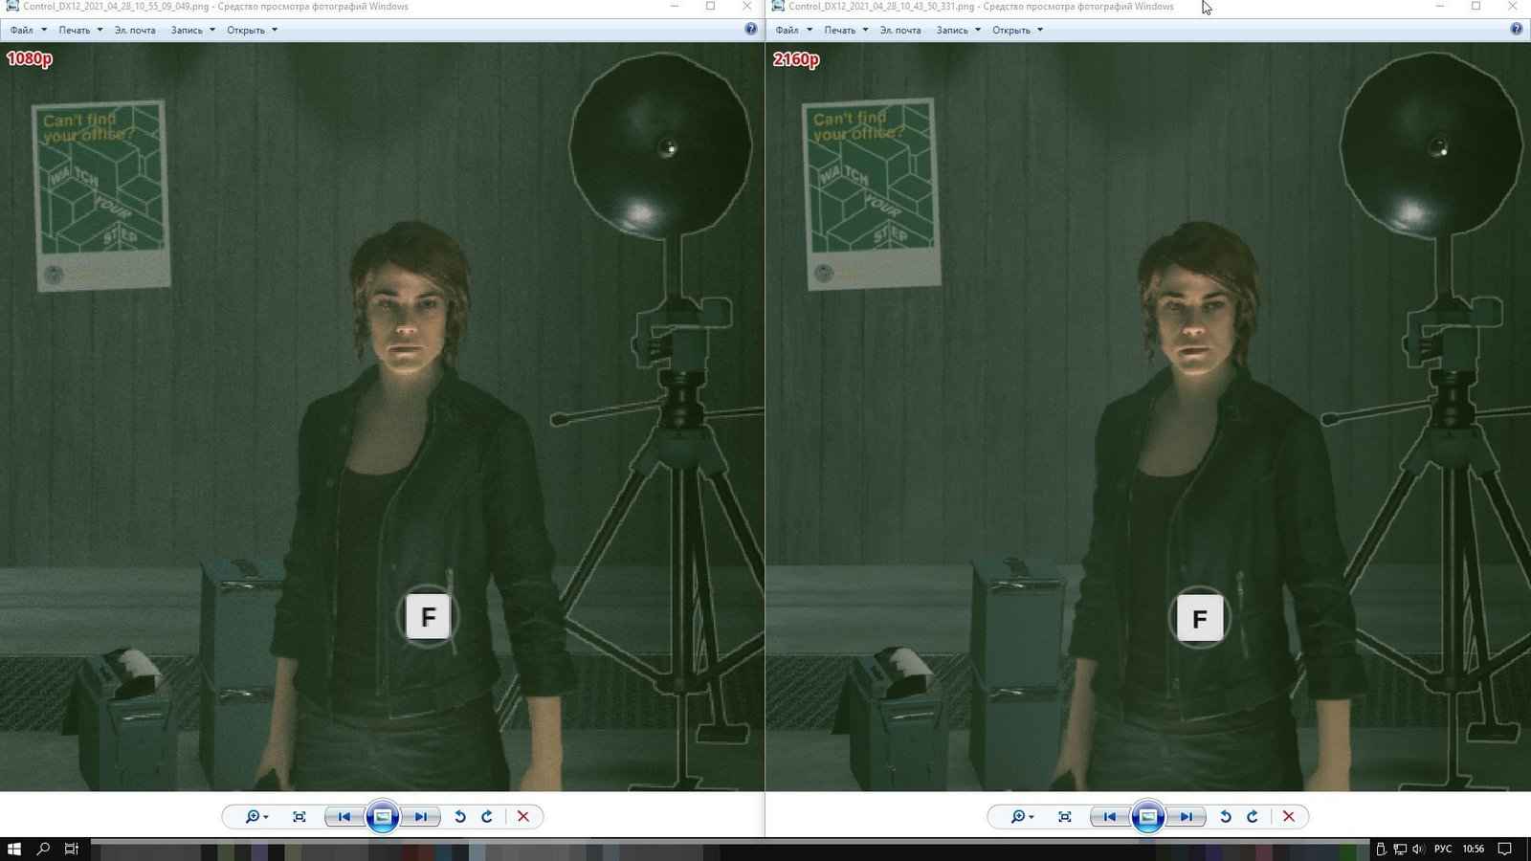The height and width of the screenshot is (861, 1531).
Task: Start slideshow in right viewer
Action: click(1148, 816)
